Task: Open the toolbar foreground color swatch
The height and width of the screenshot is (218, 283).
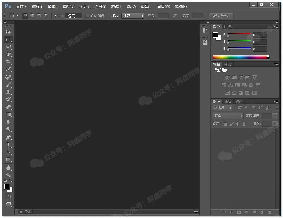Action: click(7, 187)
